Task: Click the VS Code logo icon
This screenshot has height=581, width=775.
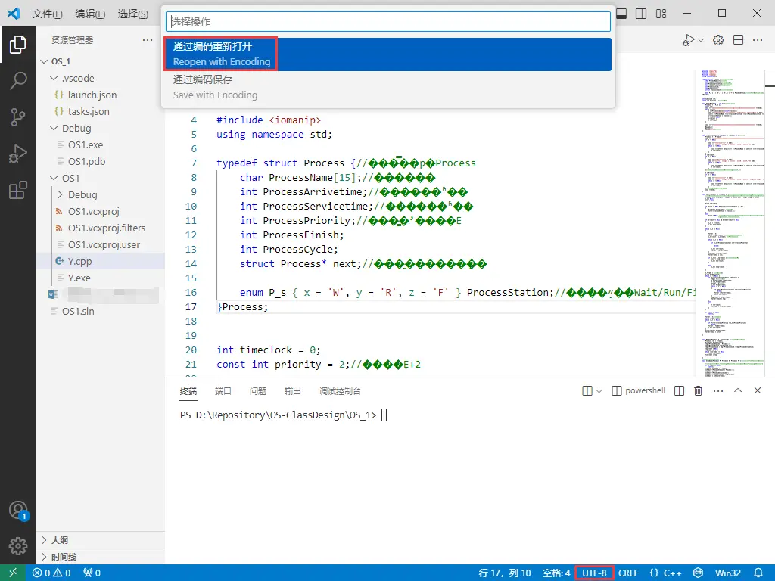Action: tap(14, 14)
